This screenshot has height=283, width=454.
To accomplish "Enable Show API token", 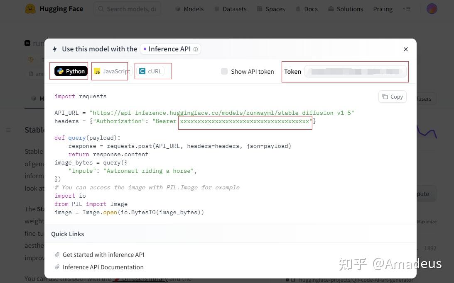I will click(x=224, y=71).
